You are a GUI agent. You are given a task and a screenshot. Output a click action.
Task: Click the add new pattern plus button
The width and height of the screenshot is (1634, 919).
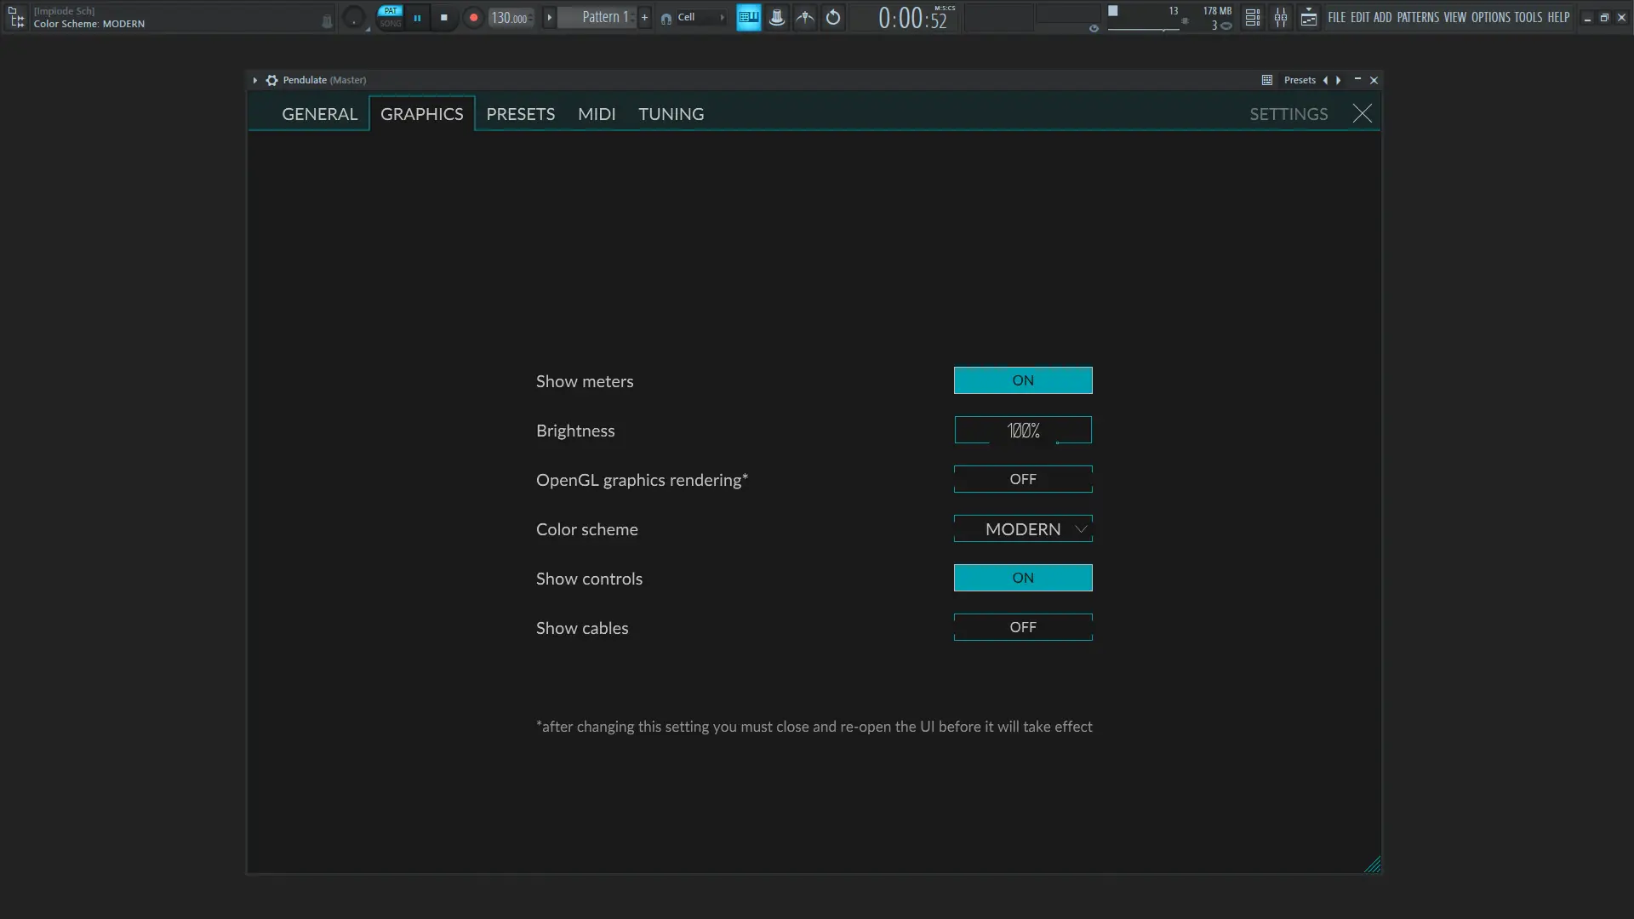click(644, 17)
